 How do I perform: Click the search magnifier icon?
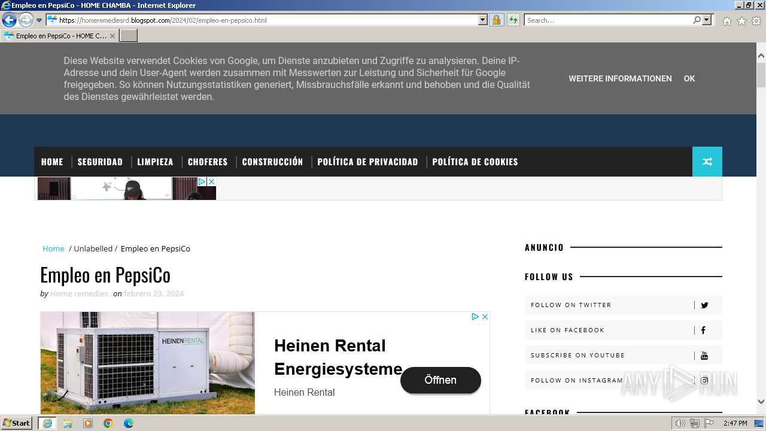click(697, 20)
